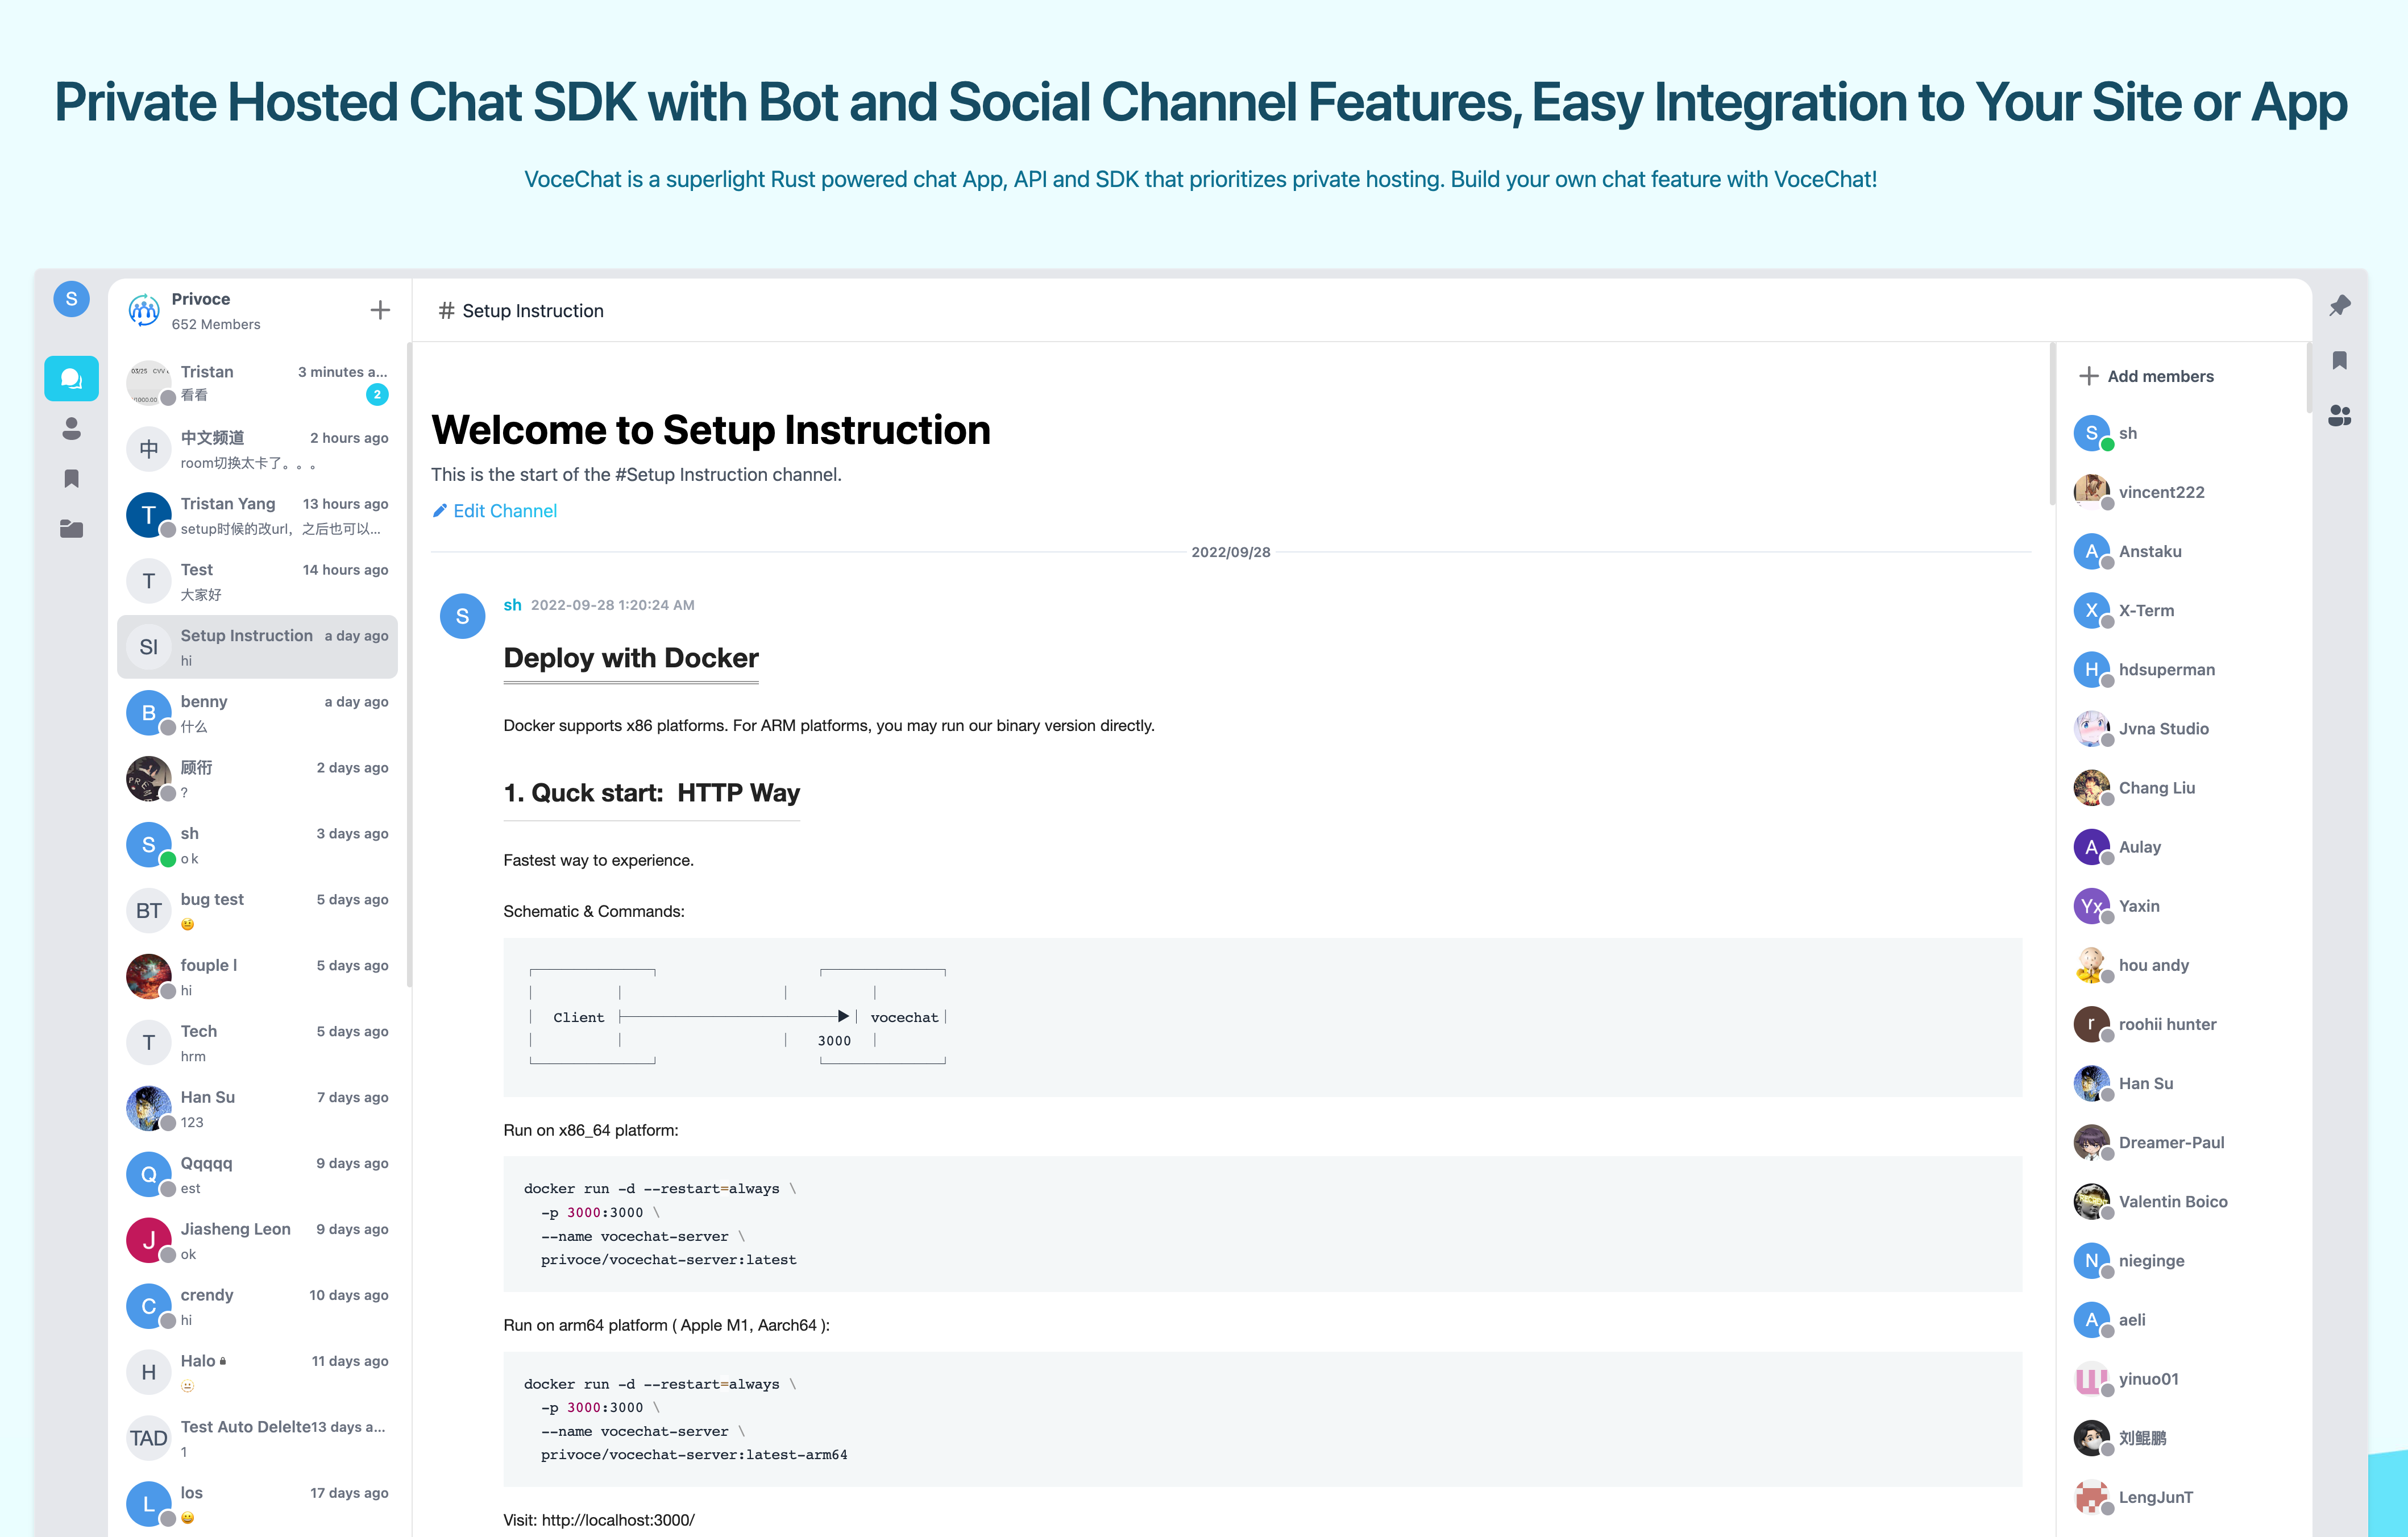Click the plus icon next to Add members

[2089, 376]
